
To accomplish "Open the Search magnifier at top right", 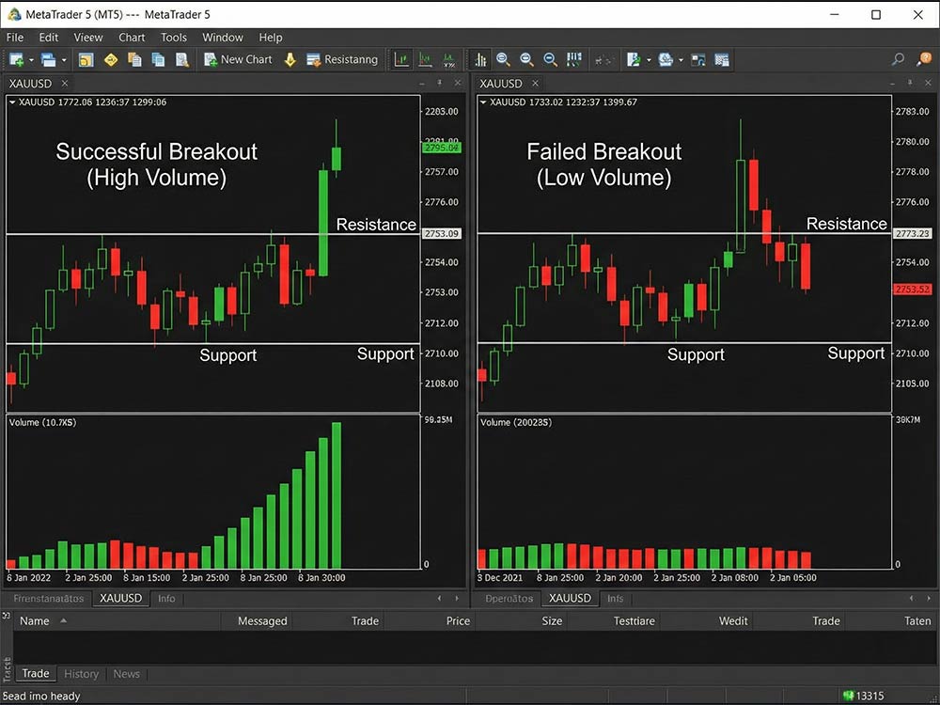I will [x=897, y=59].
